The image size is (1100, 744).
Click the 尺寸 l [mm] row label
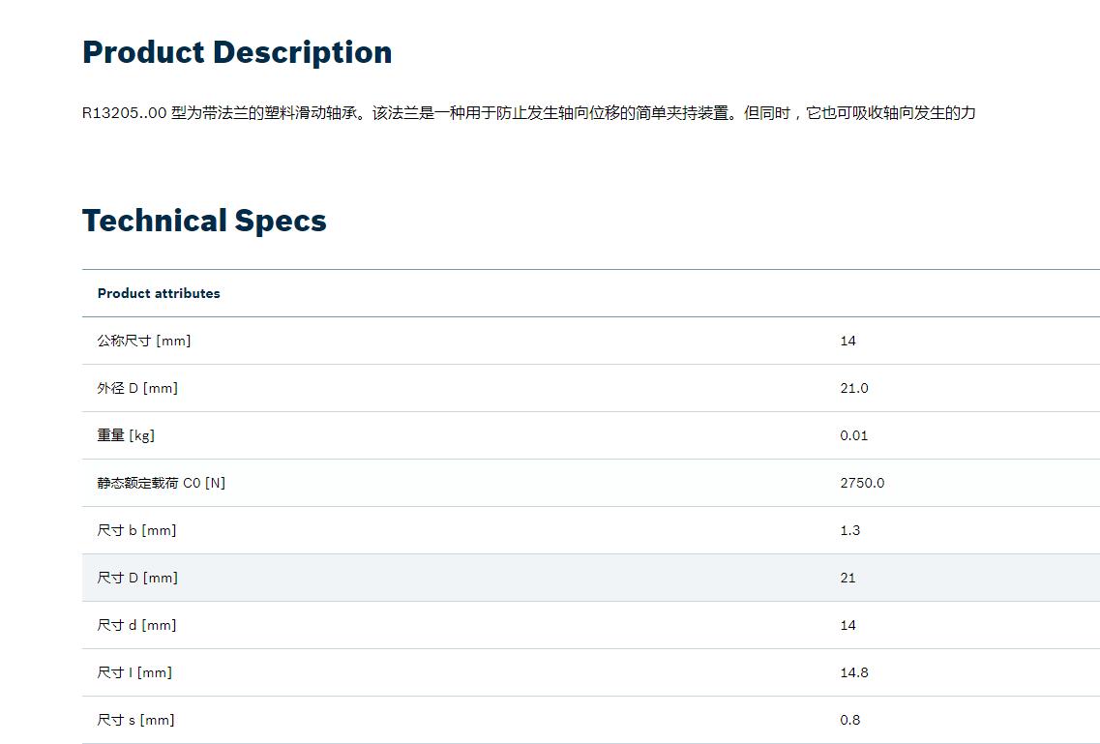click(134, 672)
